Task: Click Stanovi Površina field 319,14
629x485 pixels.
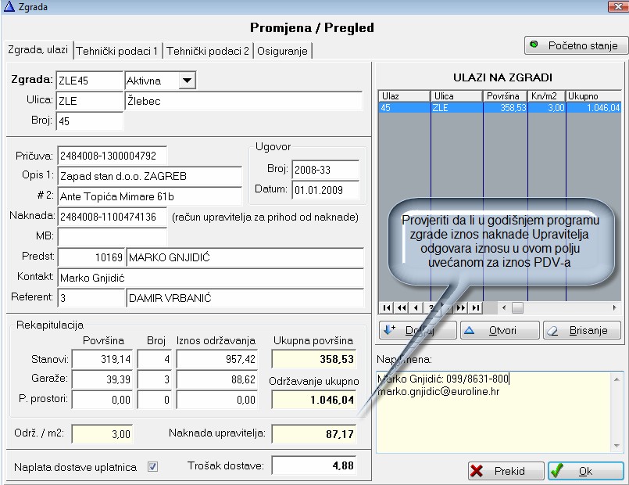Action: point(102,359)
